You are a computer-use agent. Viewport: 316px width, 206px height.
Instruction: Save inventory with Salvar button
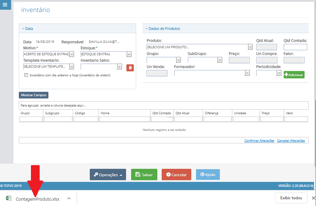[144, 175]
